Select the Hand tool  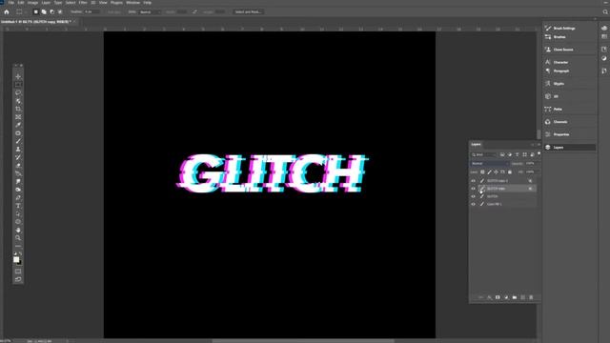coord(18,230)
